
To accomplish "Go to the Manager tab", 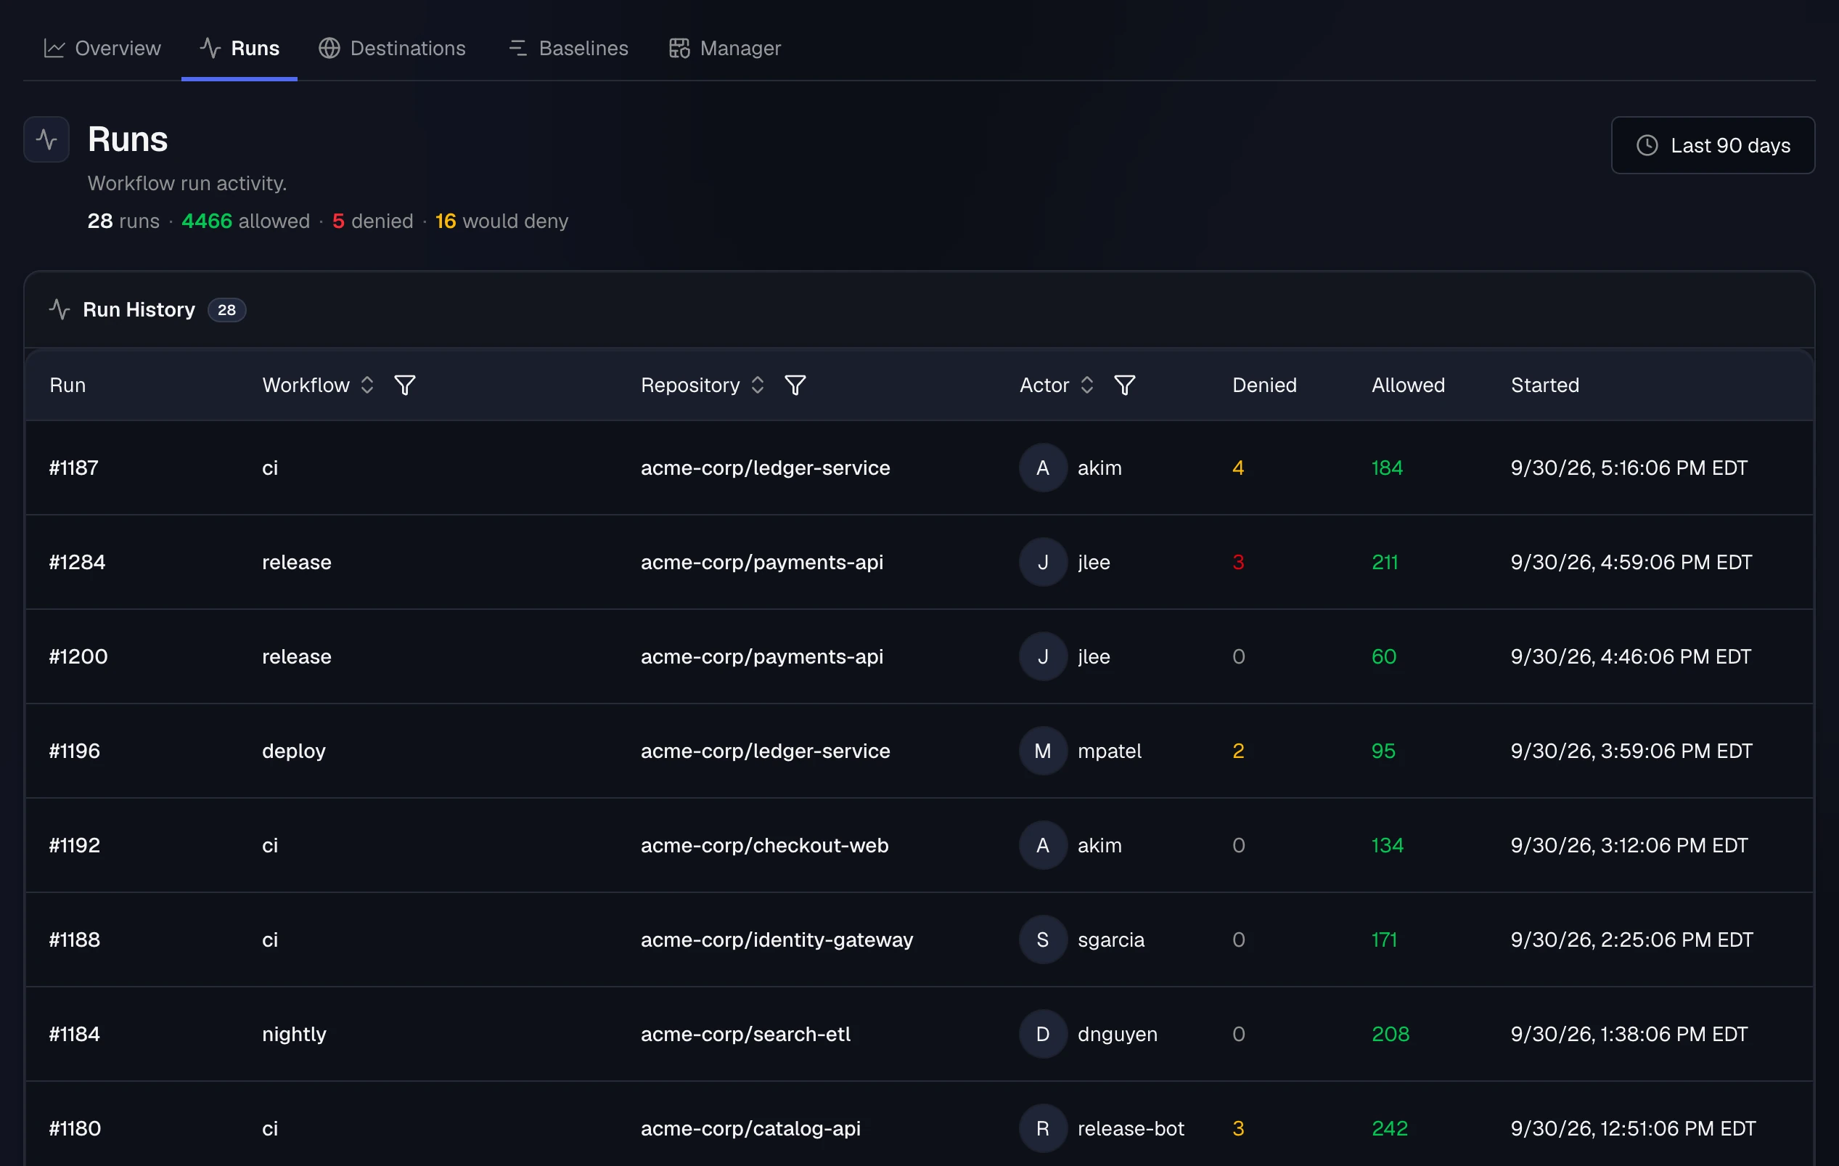I will [725, 48].
